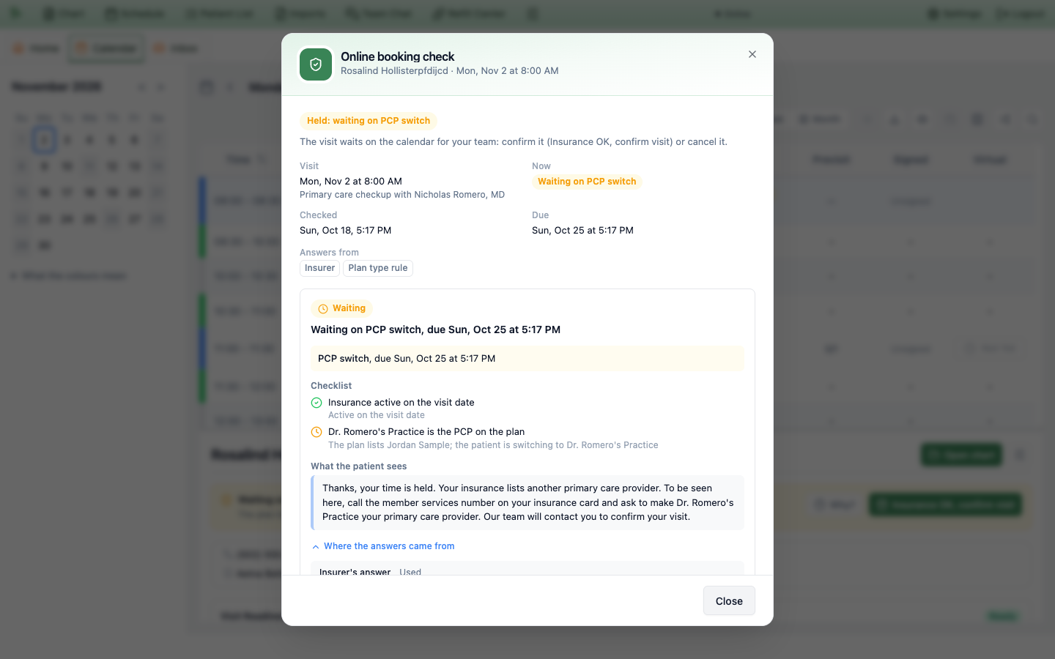Click the sentence 'The visit waits on the calendar'
Screen dimensions: 1055x659
point(514,142)
